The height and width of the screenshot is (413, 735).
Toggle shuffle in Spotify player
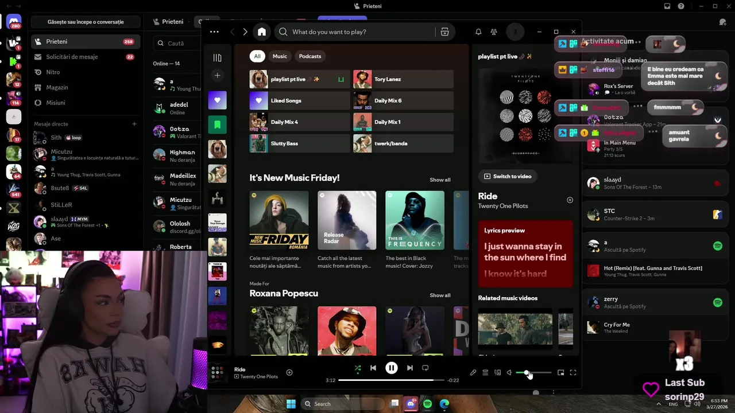tap(358, 368)
